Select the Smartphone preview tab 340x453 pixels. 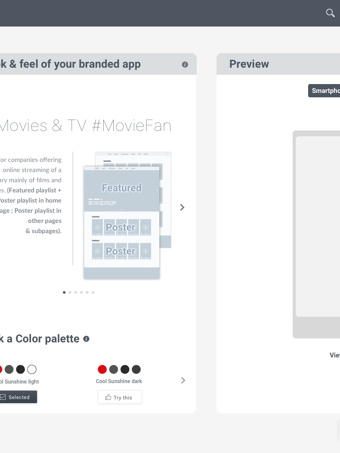coord(324,91)
